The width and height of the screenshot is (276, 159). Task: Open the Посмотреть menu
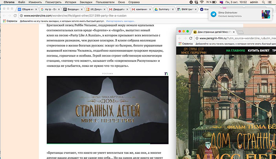[x=54, y=2]
